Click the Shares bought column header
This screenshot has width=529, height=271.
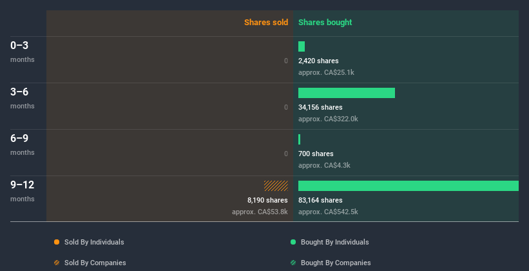325,23
